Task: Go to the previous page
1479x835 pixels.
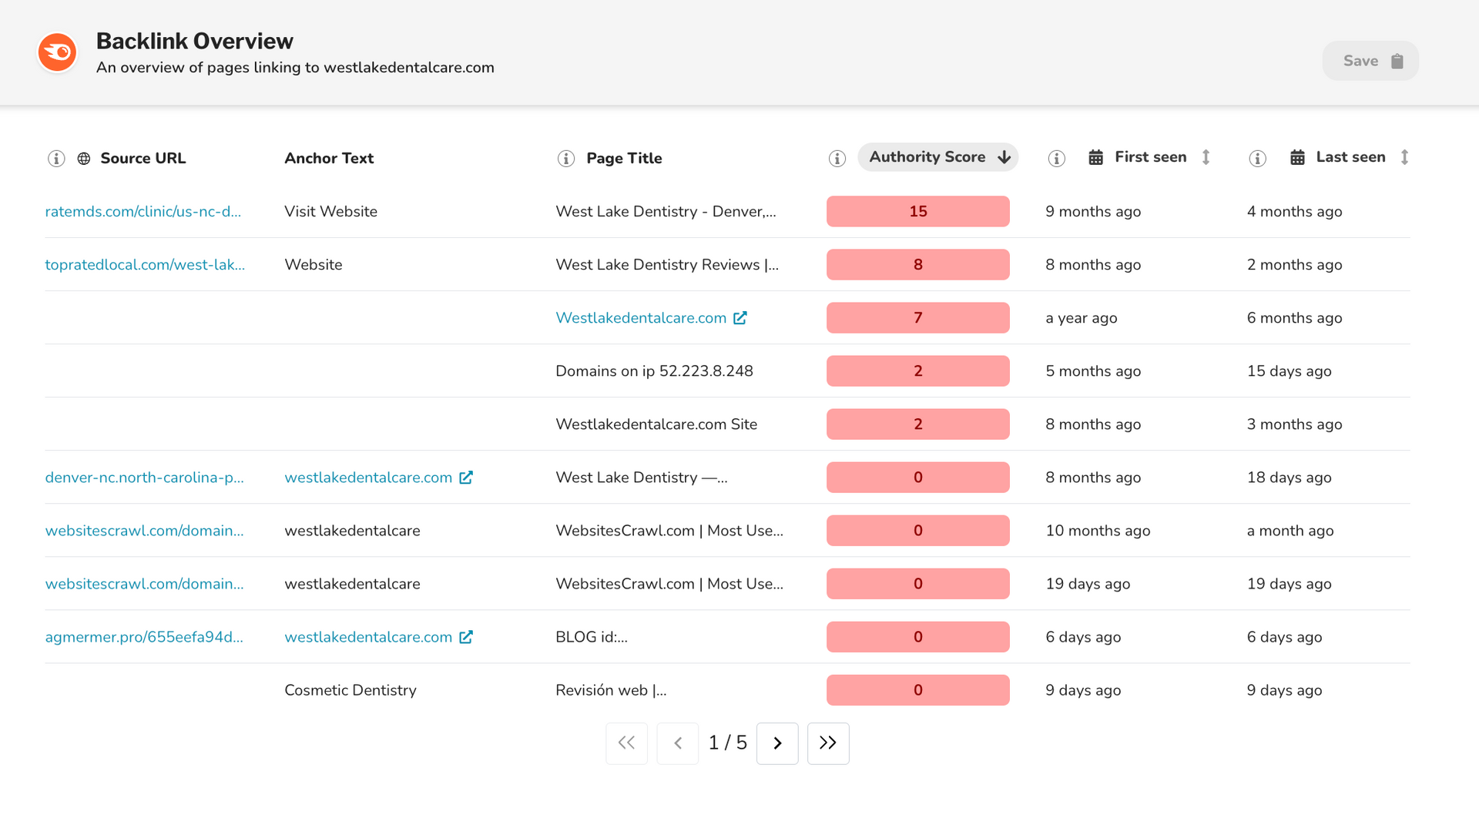Action: 678,743
